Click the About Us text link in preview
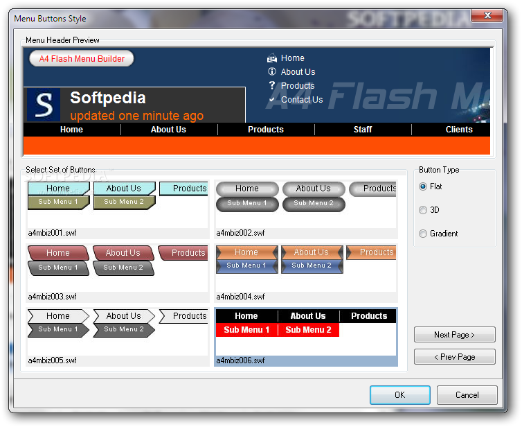Image resolution: width=522 pixels, height=427 pixels. [298, 71]
